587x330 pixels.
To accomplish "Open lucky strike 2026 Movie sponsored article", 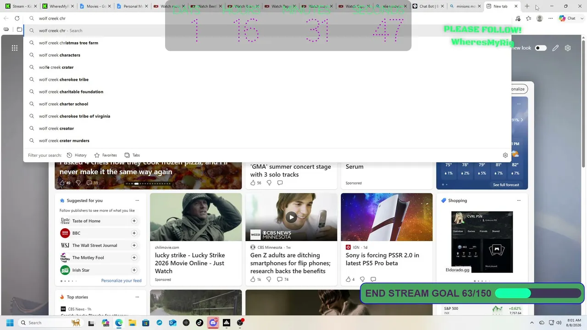I will (196, 263).
